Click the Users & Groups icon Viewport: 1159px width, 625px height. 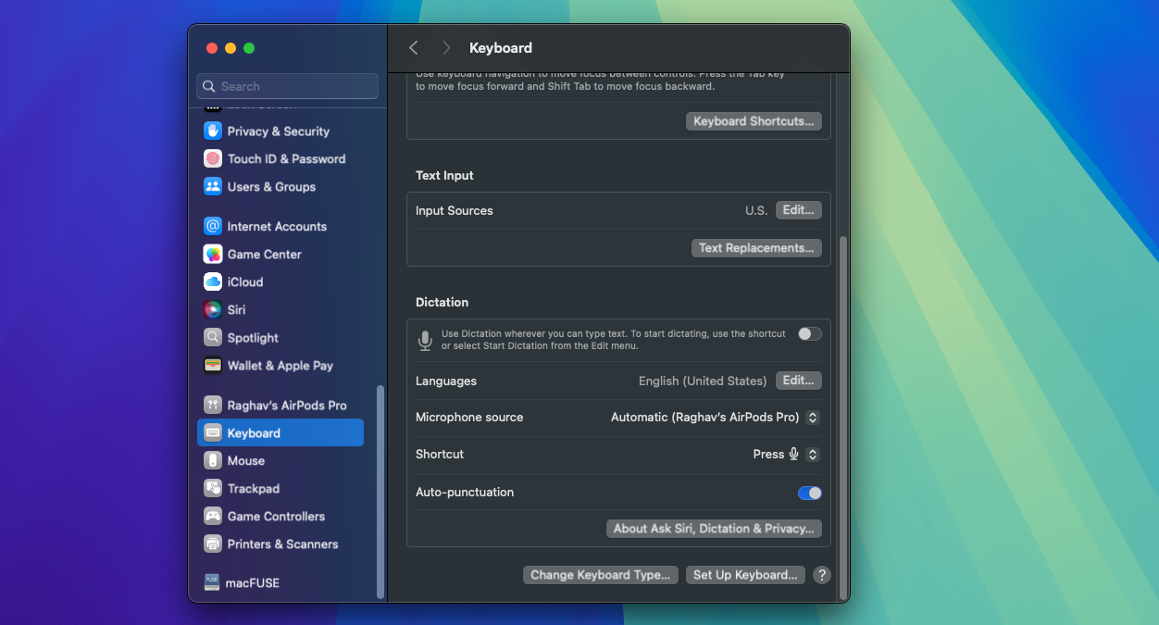point(213,186)
